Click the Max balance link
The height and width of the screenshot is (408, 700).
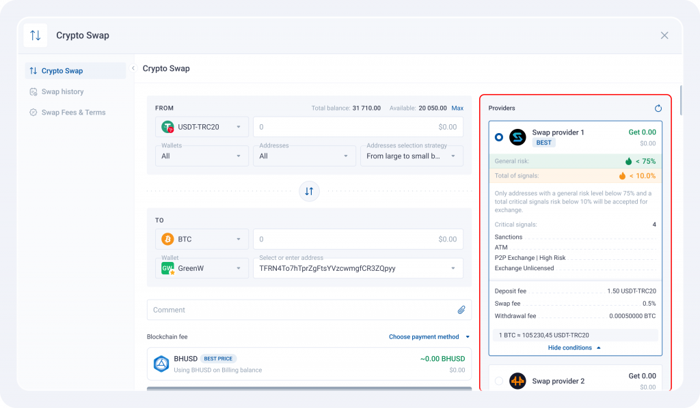(x=457, y=108)
